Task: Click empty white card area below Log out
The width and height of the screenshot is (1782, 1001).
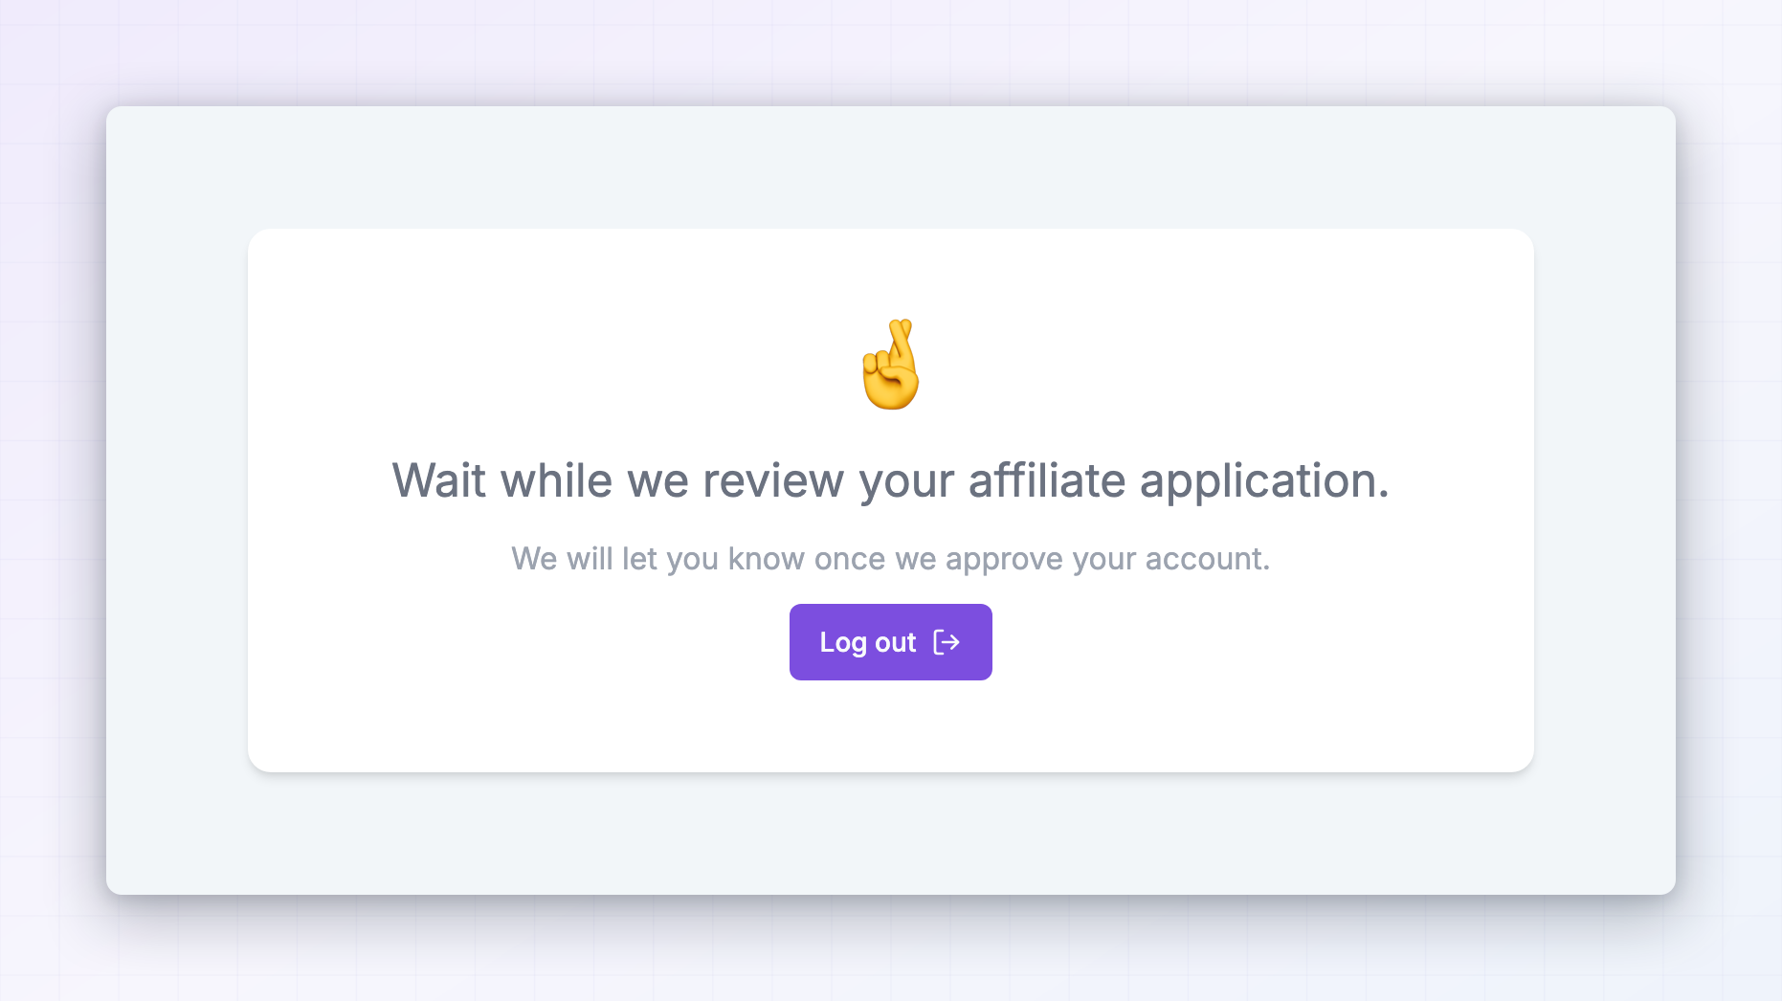Action: point(890,727)
